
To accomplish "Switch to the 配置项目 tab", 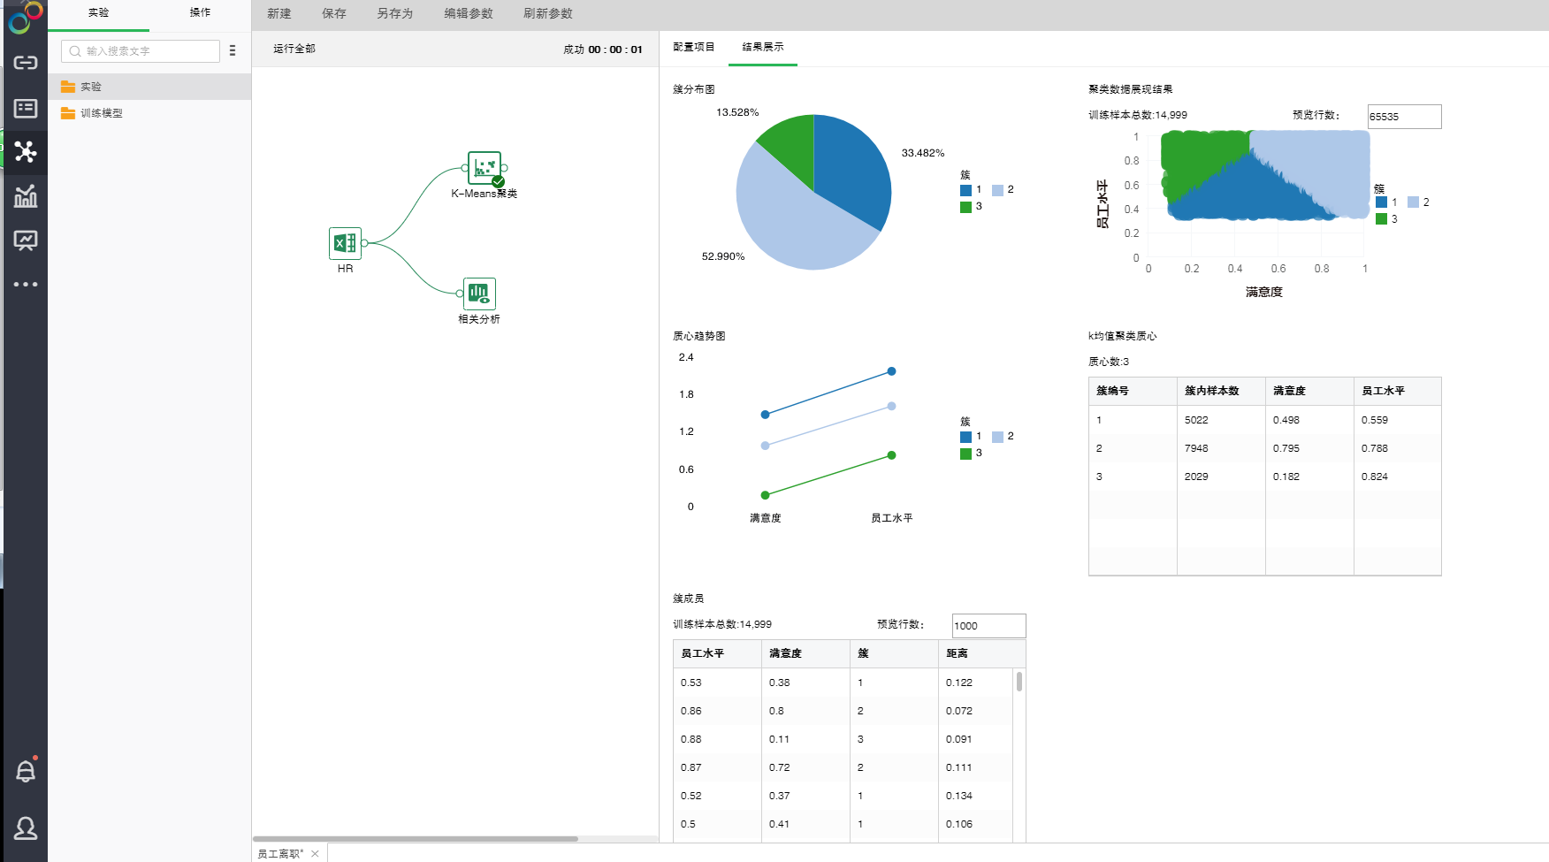I will (693, 47).
